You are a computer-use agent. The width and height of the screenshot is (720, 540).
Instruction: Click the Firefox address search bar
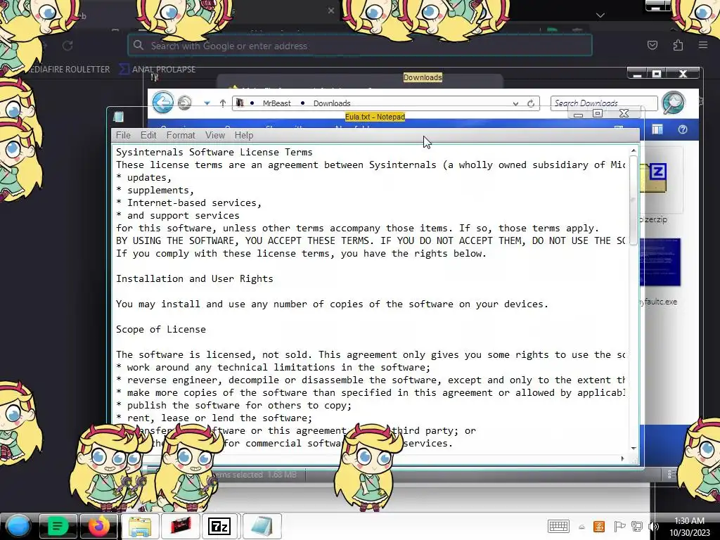[x=360, y=46]
